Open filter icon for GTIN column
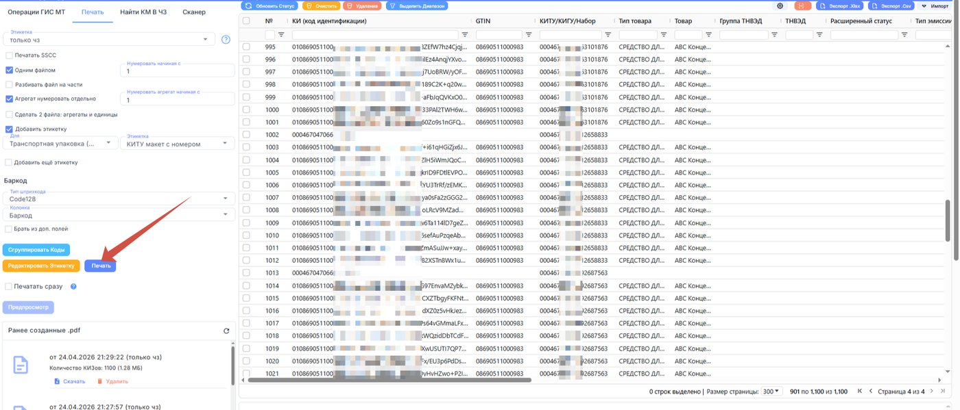960x410 pixels. (529, 34)
